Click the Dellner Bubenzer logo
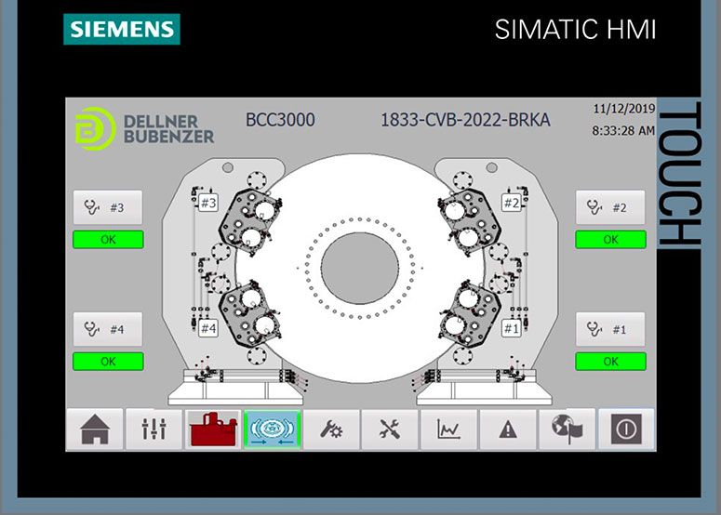This screenshot has height=515, width=721. [x=145, y=128]
